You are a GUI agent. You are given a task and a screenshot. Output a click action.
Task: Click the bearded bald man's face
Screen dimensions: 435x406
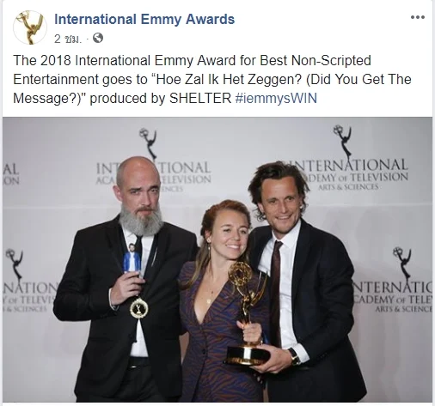[x=140, y=195]
